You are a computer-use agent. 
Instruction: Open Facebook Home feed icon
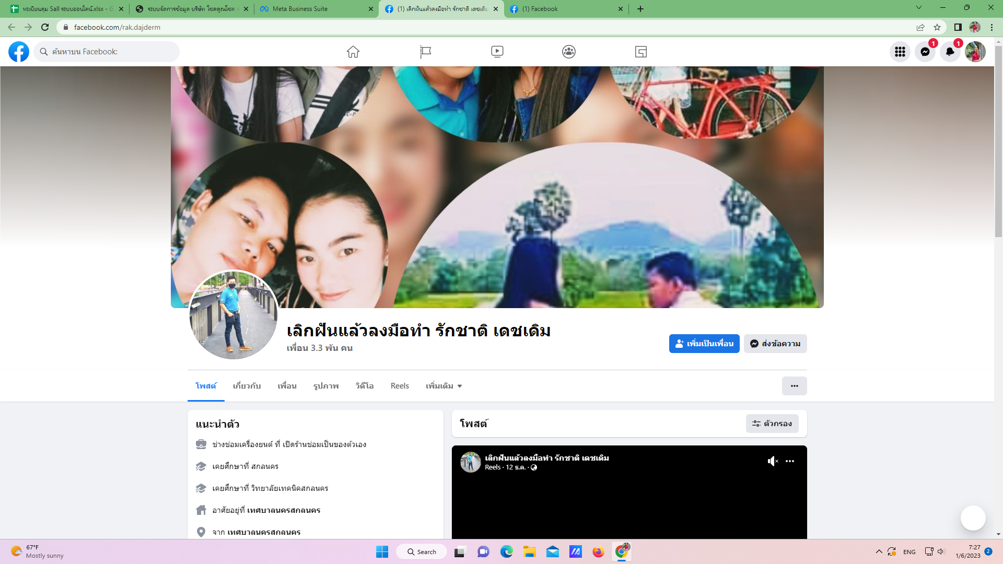353,52
